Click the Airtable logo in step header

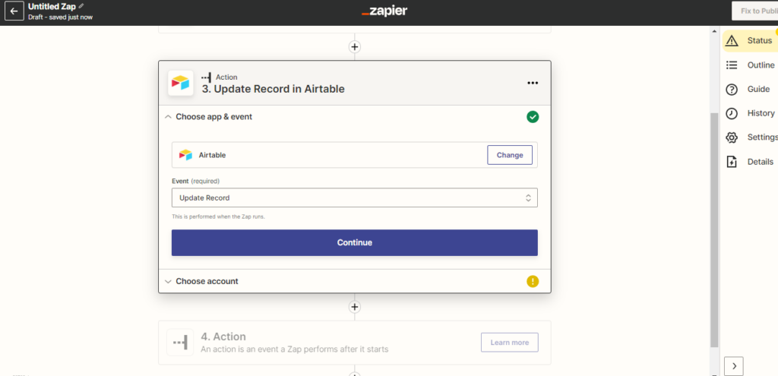tap(181, 83)
